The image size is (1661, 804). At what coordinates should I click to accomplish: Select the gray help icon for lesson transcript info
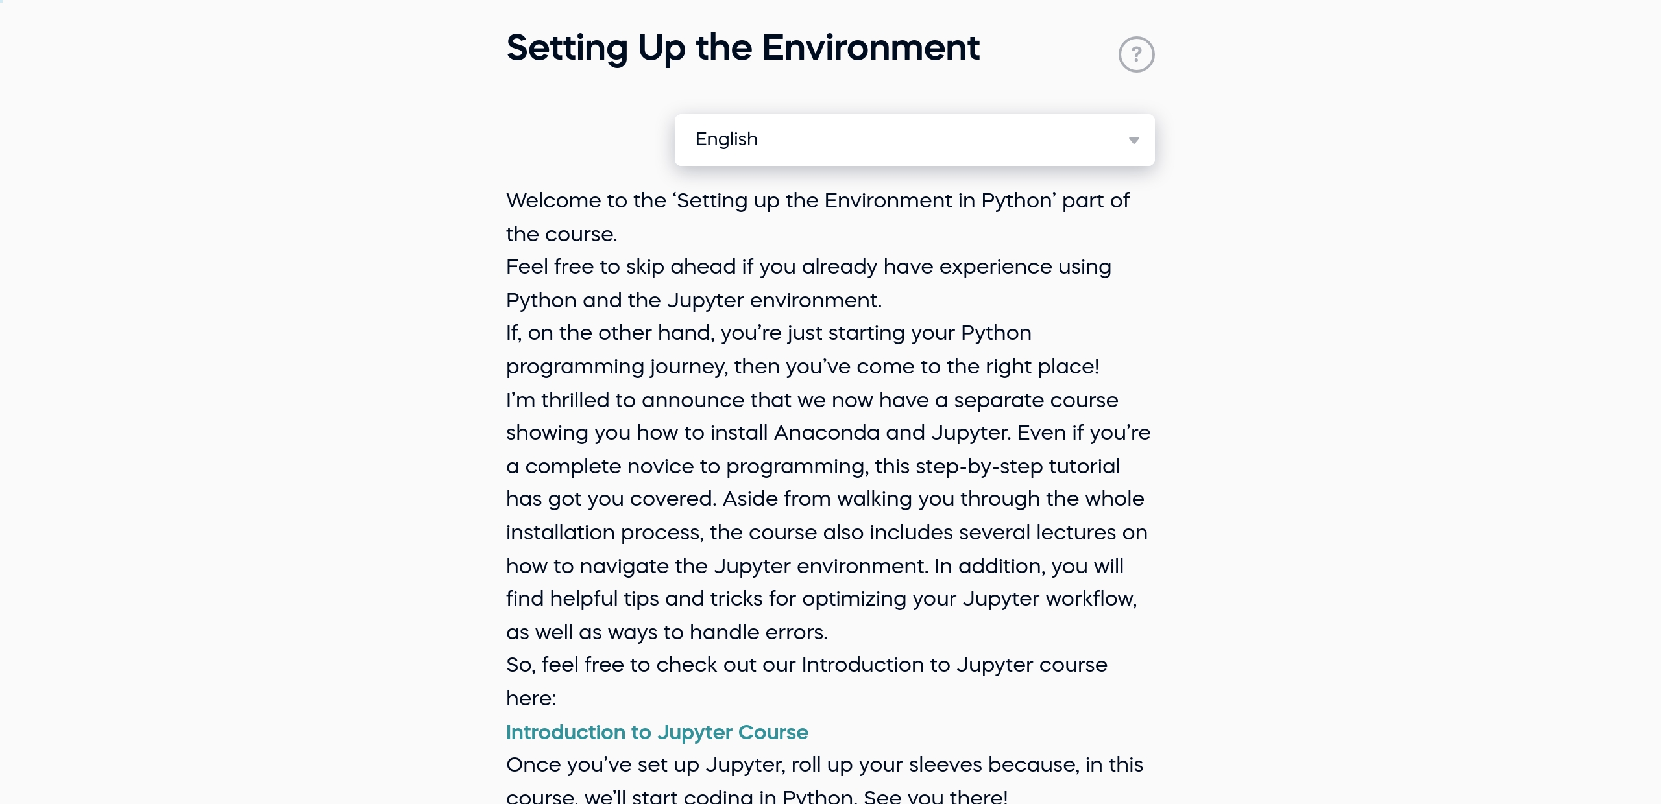(1137, 54)
